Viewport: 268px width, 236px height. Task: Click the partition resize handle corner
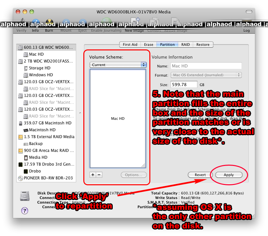tap(143, 165)
